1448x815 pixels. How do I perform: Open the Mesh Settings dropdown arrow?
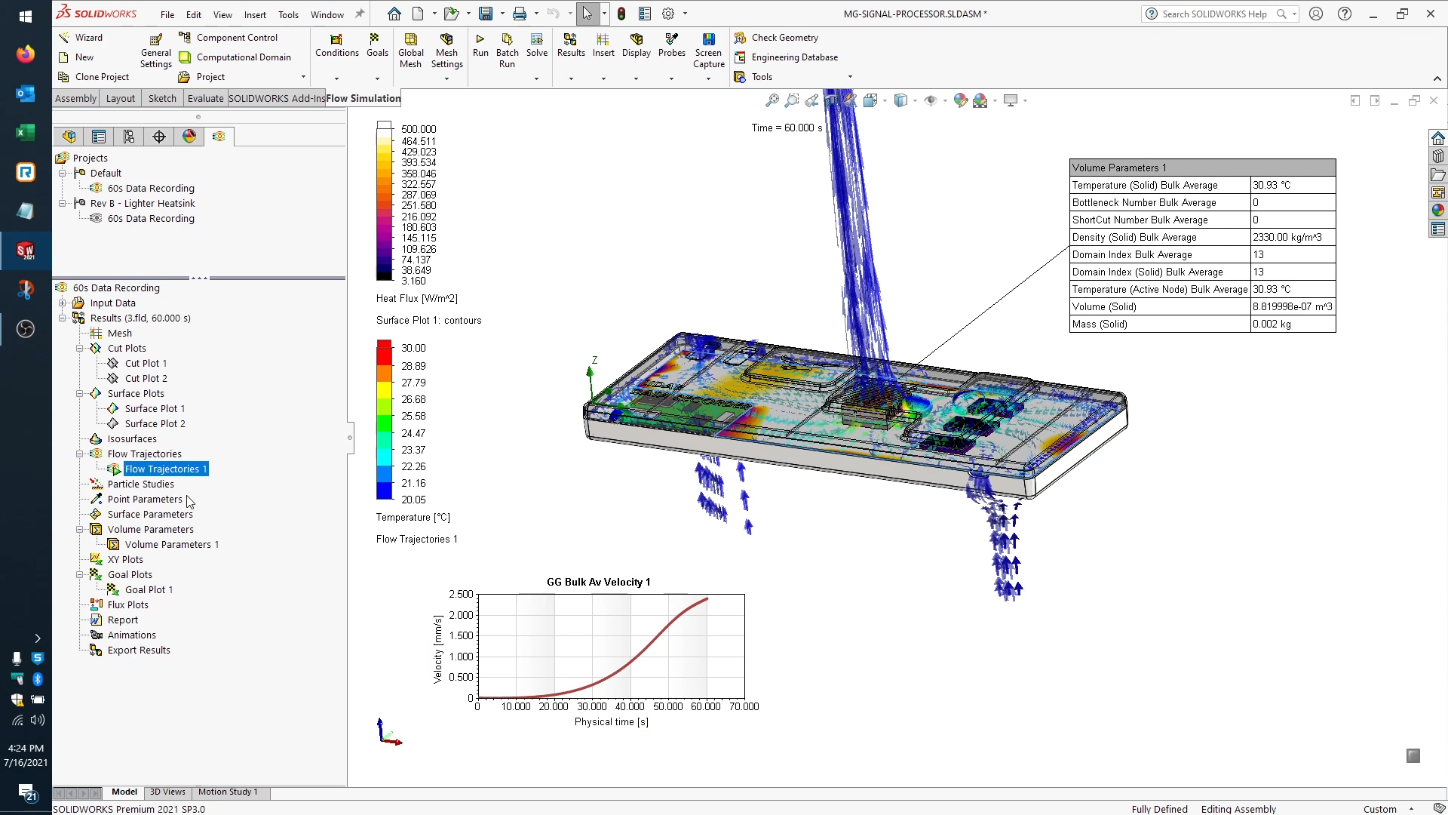coord(446,78)
